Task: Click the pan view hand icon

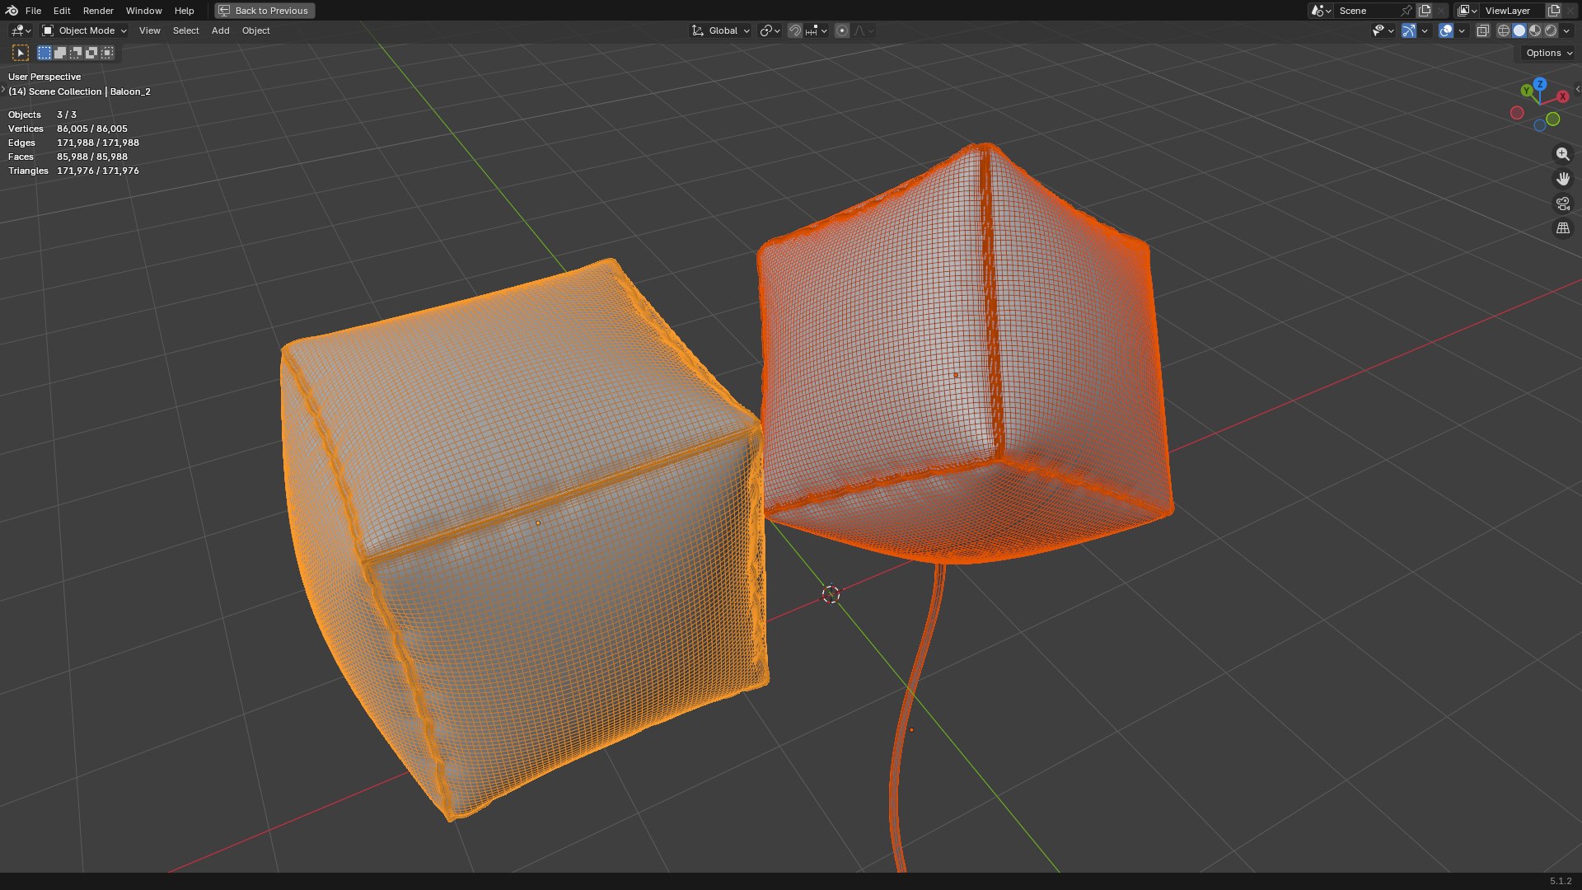Action: (x=1562, y=179)
